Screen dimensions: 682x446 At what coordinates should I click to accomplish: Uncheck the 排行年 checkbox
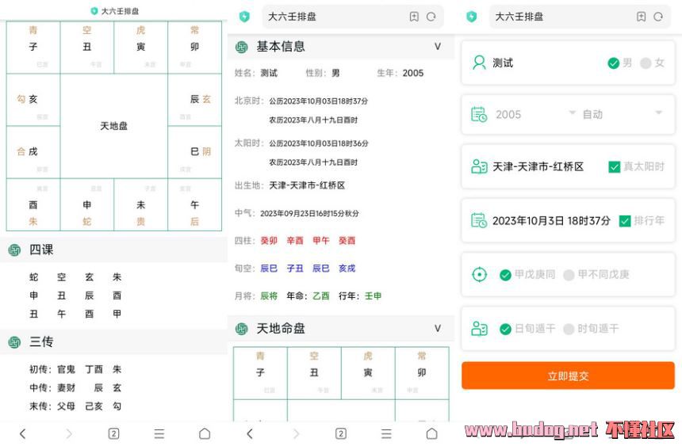625,220
